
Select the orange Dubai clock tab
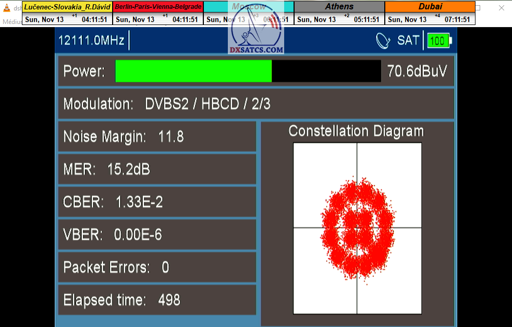tap(430, 7)
